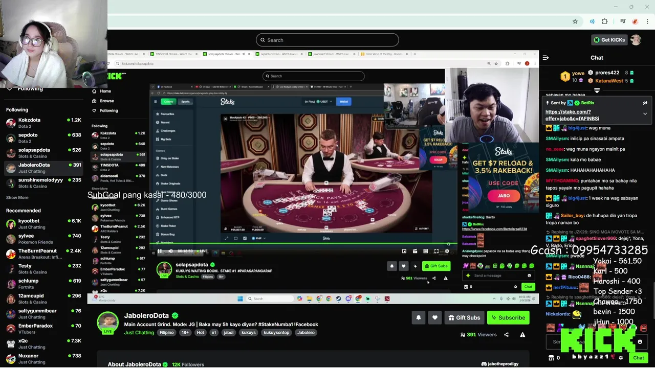Select the Filipino language tag under JaboleroDota
The width and height of the screenshot is (655, 368).
(x=166, y=333)
